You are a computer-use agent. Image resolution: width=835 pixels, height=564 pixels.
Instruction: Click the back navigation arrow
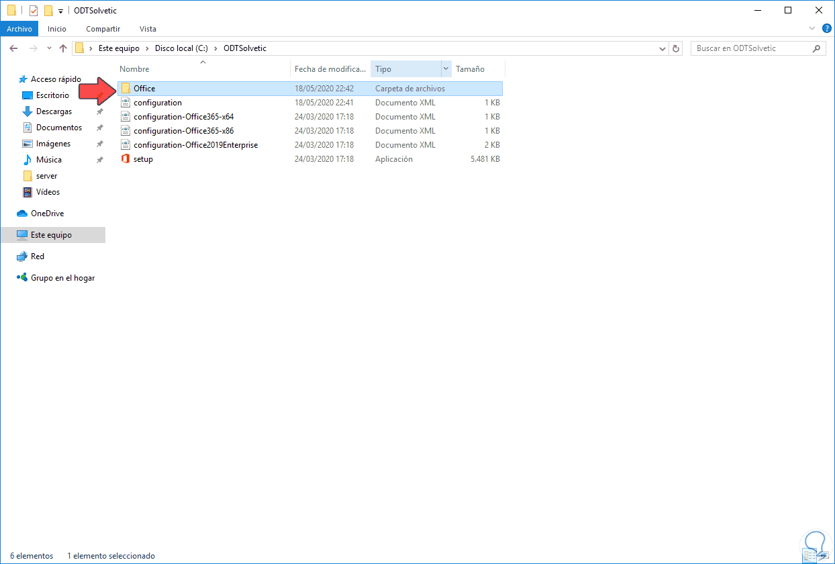[x=13, y=48]
